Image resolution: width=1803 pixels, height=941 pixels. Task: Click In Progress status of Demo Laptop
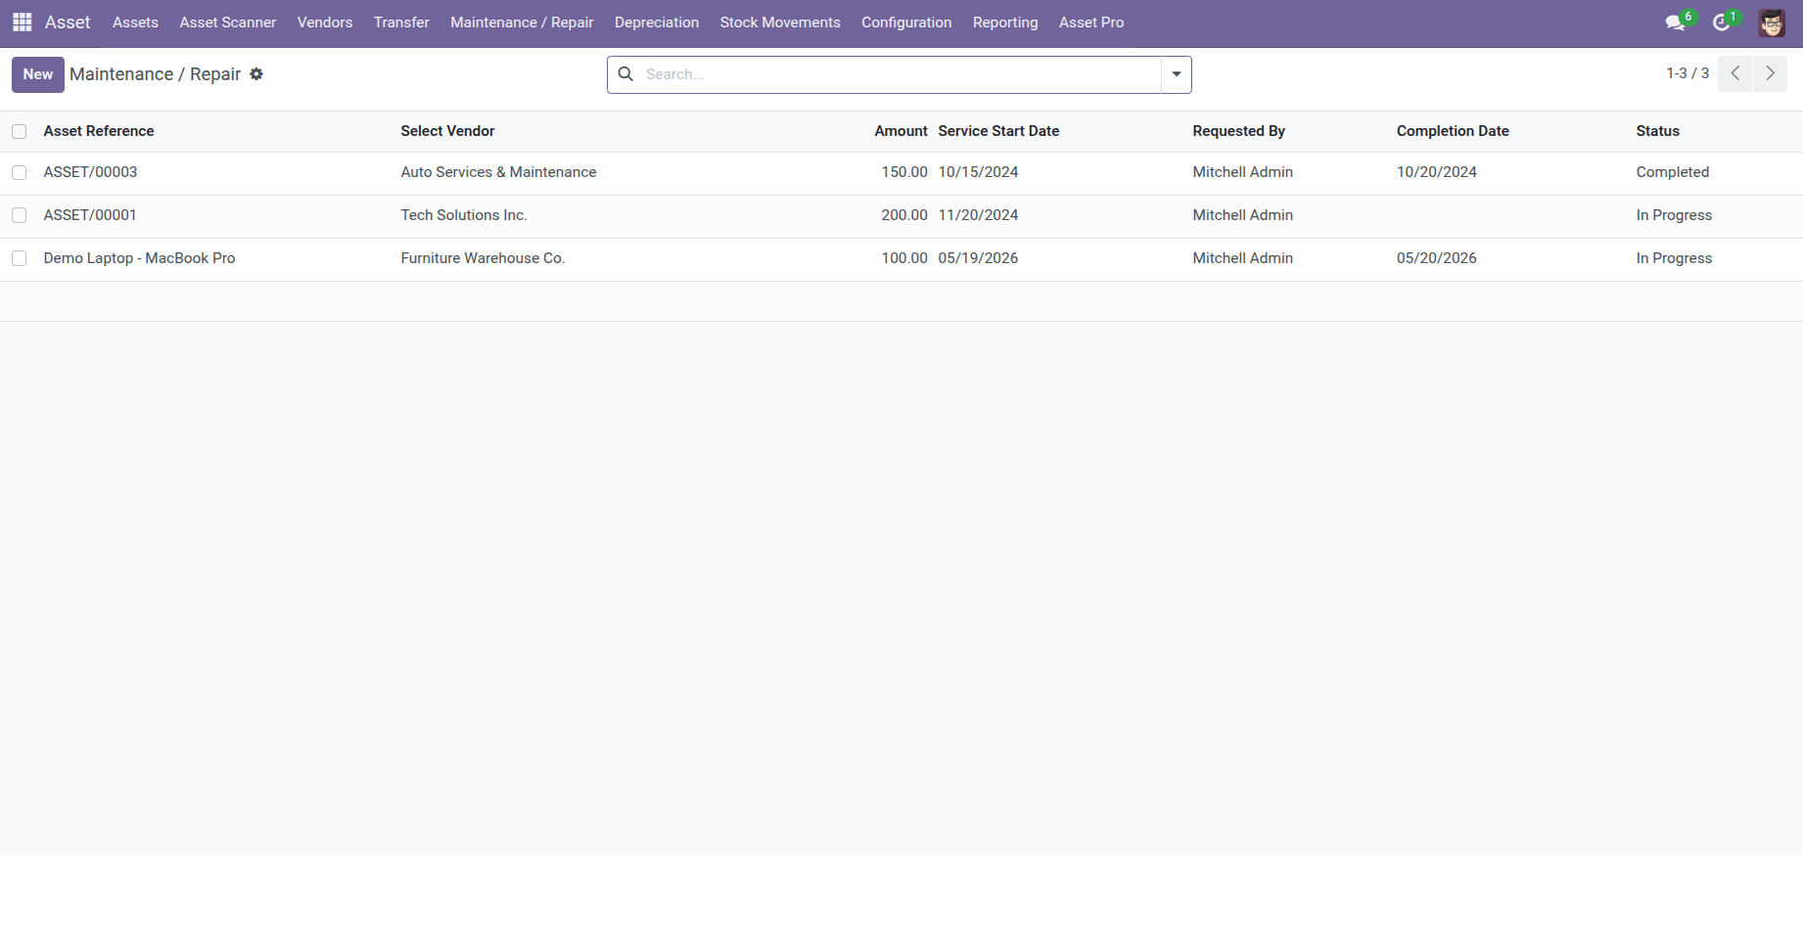(1674, 258)
